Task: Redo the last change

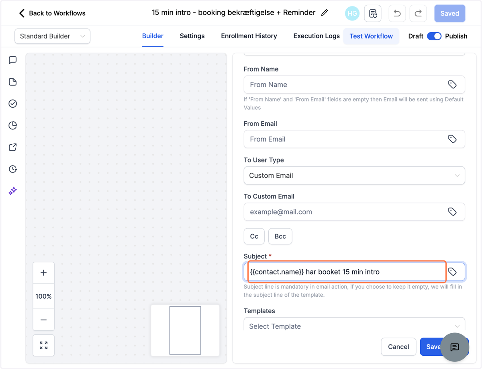Action: tap(418, 14)
